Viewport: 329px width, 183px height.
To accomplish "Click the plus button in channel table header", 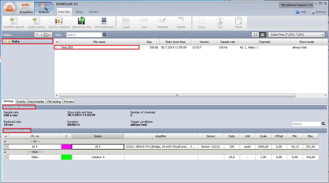I will (6, 136).
